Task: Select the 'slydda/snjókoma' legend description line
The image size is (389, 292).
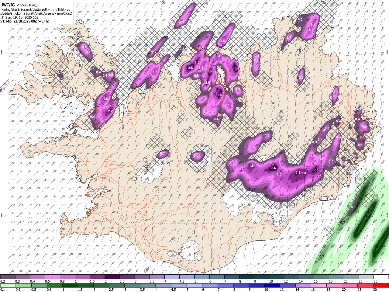Action: point(36,13)
